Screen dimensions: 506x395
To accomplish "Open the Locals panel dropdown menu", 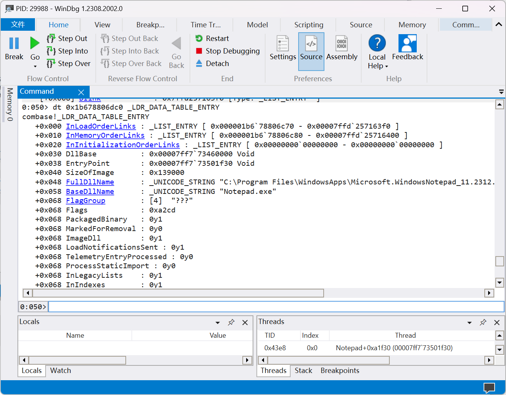I will tap(218, 323).
